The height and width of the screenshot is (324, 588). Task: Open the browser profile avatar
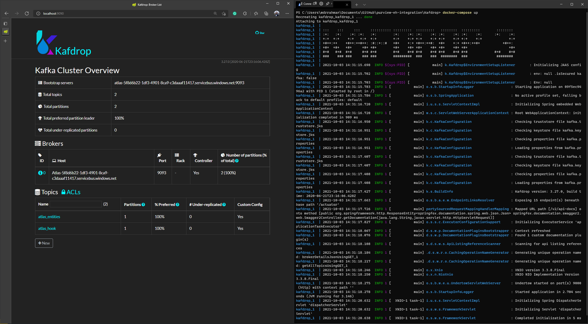277,13
